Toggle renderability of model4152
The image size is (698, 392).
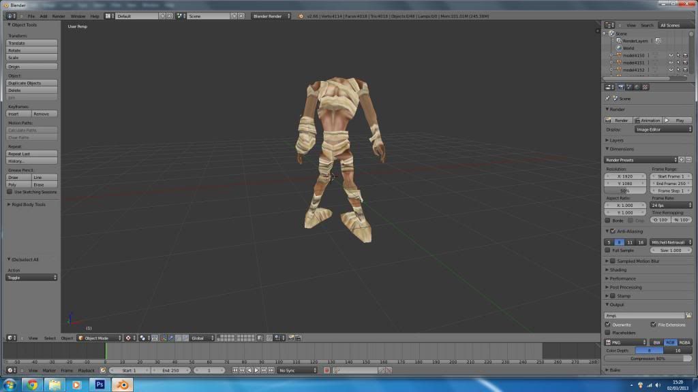(x=685, y=70)
